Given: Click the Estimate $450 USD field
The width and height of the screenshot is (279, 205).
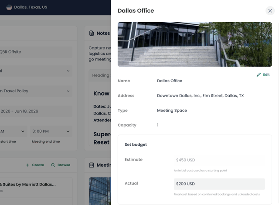Looking at the screenshot, I should [219, 160].
